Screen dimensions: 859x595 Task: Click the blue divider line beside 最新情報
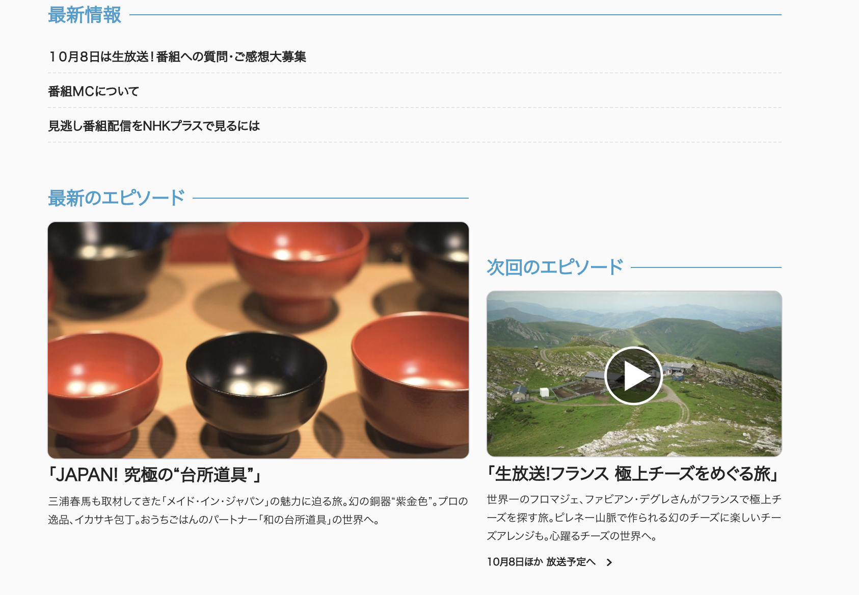[x=455, y=15]
